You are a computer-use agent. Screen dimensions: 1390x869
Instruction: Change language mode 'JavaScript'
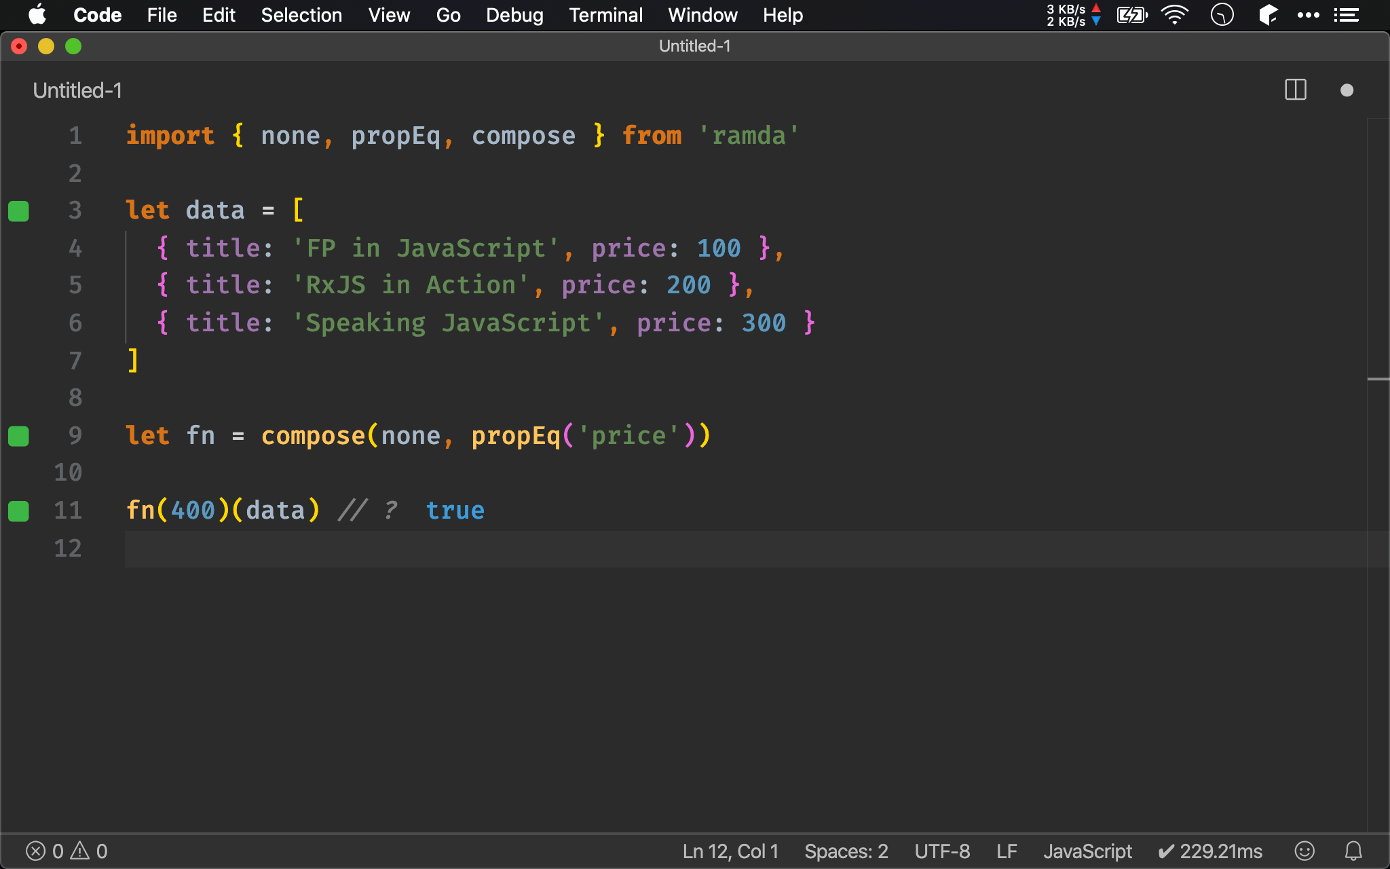[1087, 851]
